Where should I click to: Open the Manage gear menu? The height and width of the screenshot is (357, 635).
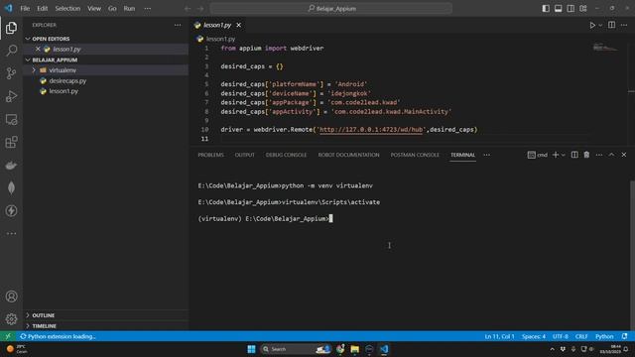pos(11,319)
